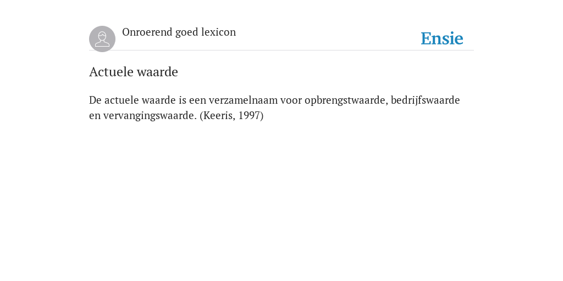This screenshot has width=563, height=281.
Task: Click the word lexicon in the author title
Action: pyautogui.click(x=218, y=32)
